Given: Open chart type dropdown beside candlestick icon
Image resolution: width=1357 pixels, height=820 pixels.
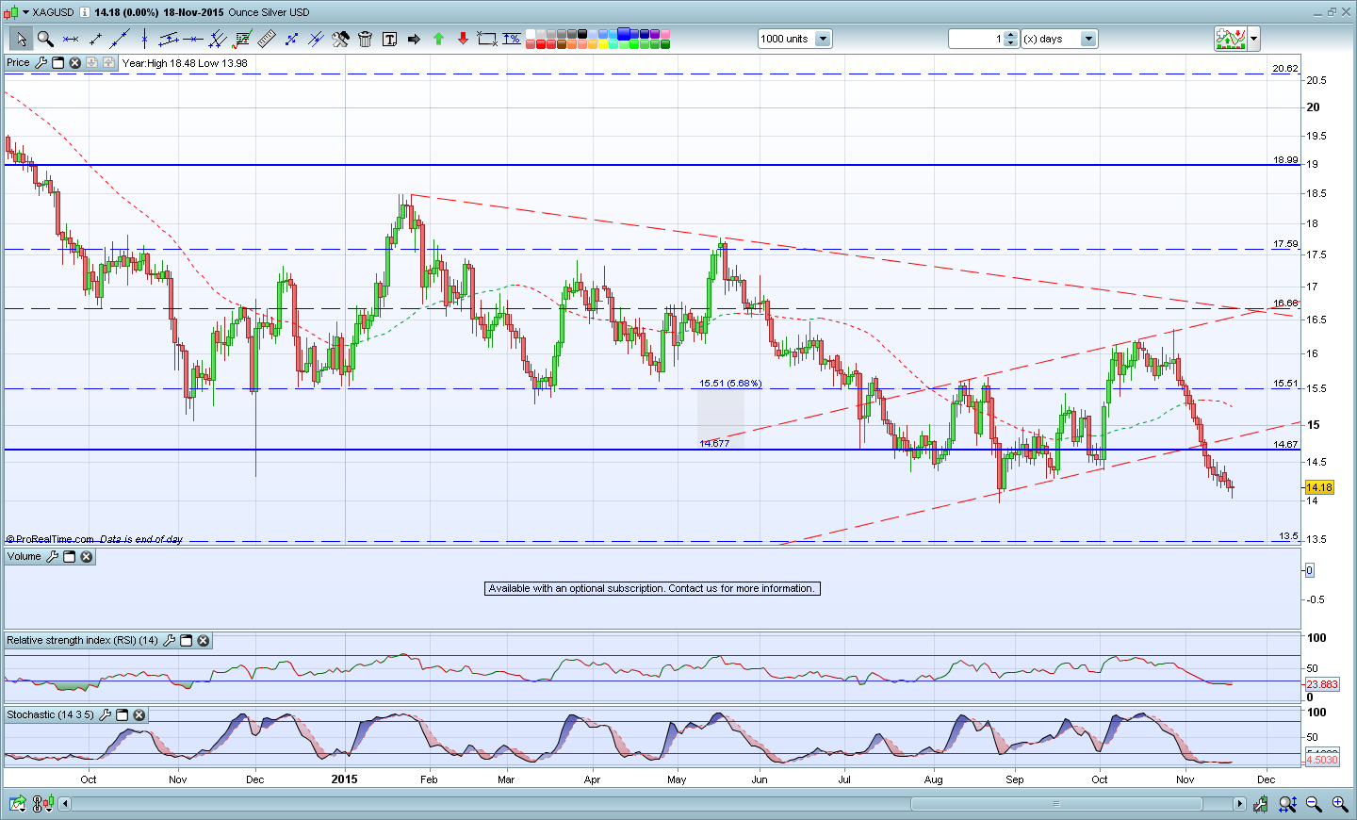Looking at the screenshot, I should 25,12.
